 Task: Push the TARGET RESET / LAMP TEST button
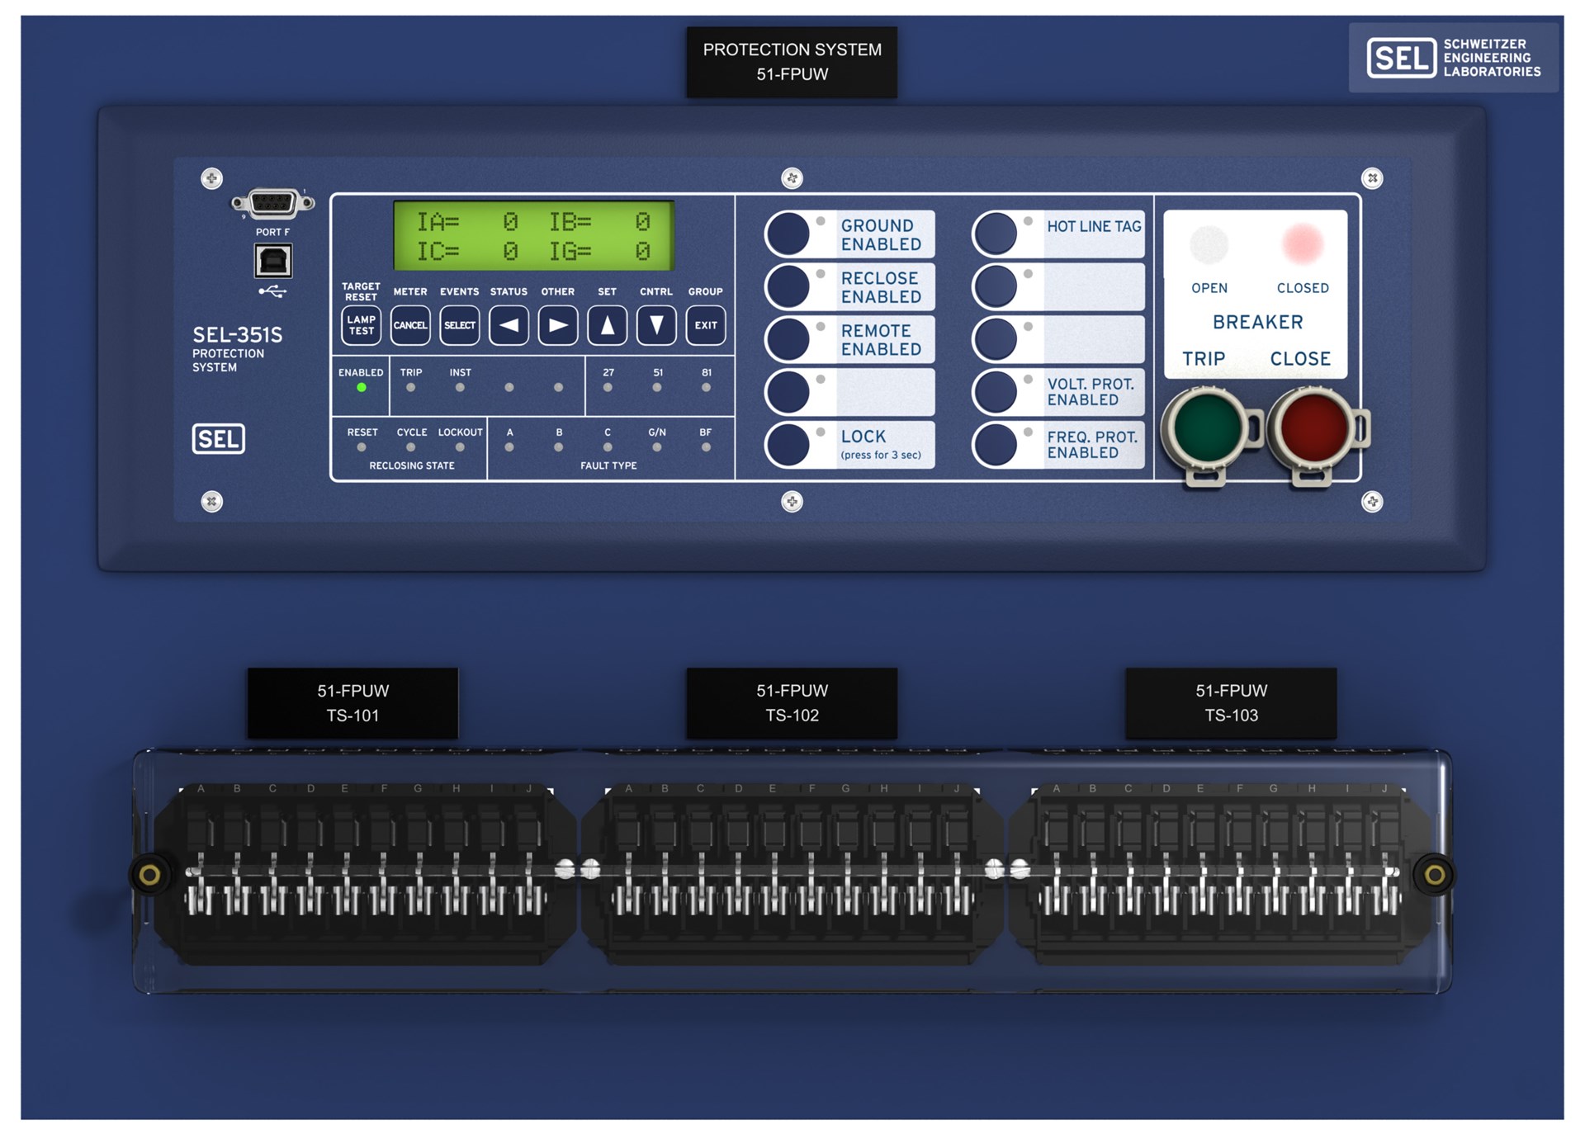coord(361,325)
